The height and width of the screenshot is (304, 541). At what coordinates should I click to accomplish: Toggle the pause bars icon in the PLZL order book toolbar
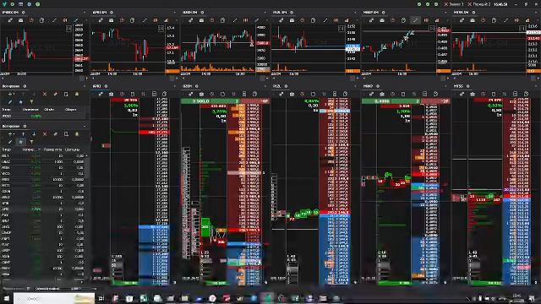[324, 94]
